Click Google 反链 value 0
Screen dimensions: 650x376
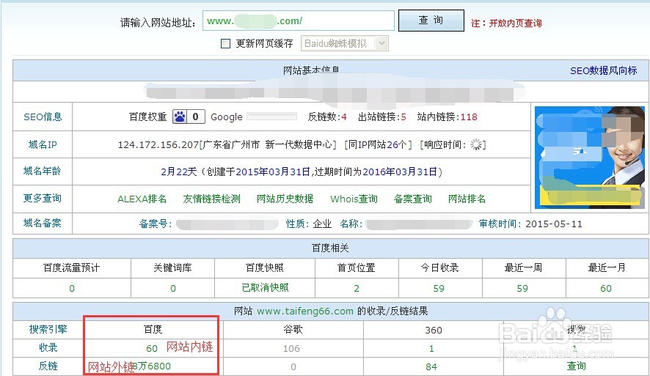click(293, 367)
